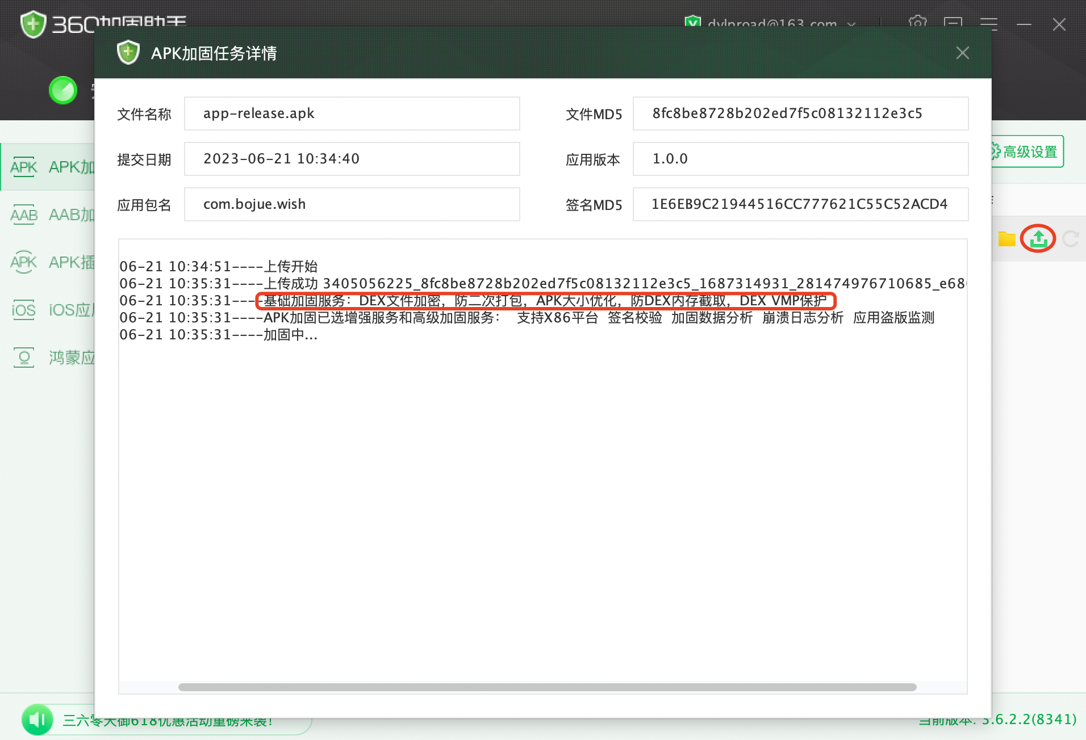Open the 618优惠活动 announcement link

(169, 721)
